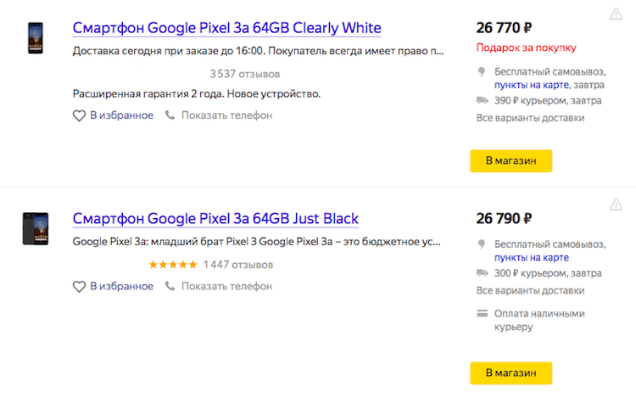Viewport: 636px width, 398px height.
Task: Open 3537 отзывов reviews link
Action: (x=245, y=73)
